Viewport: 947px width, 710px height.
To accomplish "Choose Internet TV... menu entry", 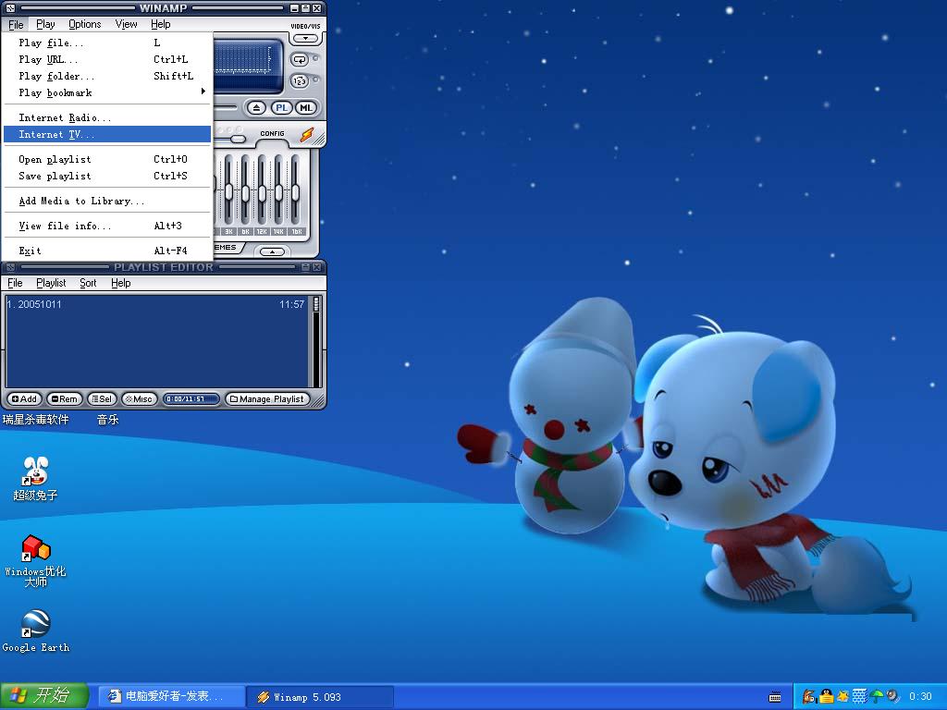I will click(x=107, y=134).
